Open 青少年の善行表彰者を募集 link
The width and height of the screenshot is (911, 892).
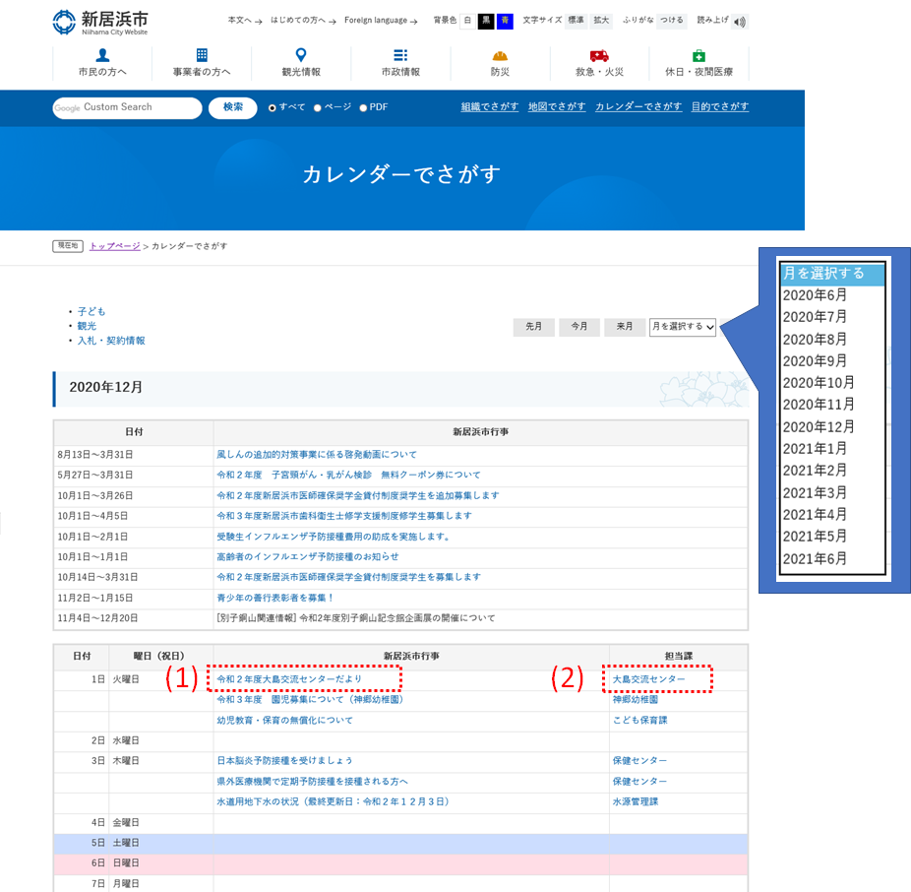[x=274, y=598]
